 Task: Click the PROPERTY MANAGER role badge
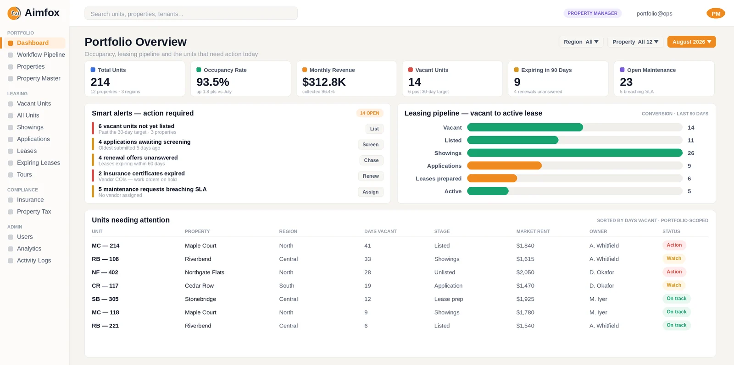point(592,13)
